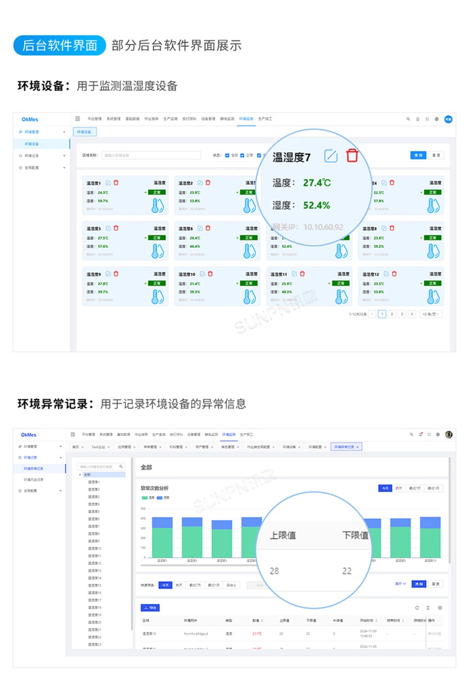Edit the 温湿度8 device card

[x=384, y=228]
